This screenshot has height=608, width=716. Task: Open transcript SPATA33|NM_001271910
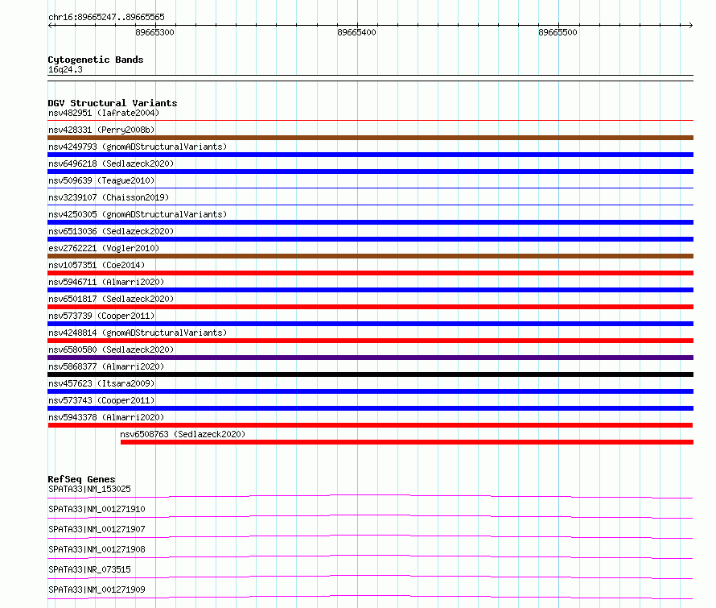tap(97, 509)
